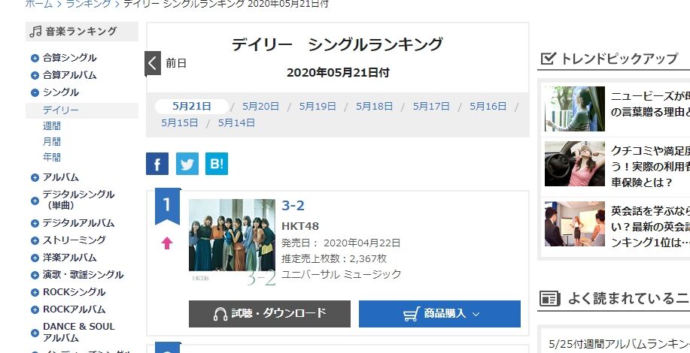Select 5月17日 date tab
The height and width of the screenshot is (353, 690).
coord(431,106)
